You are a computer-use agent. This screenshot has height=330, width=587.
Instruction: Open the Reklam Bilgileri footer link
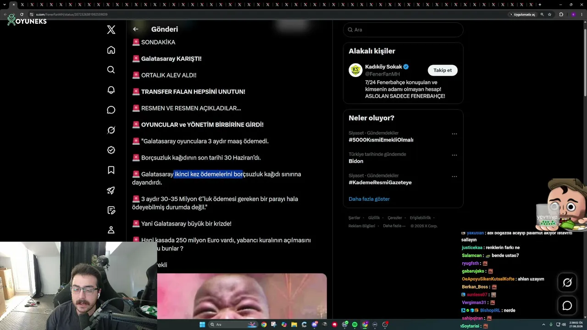click(x=362, y=226)
